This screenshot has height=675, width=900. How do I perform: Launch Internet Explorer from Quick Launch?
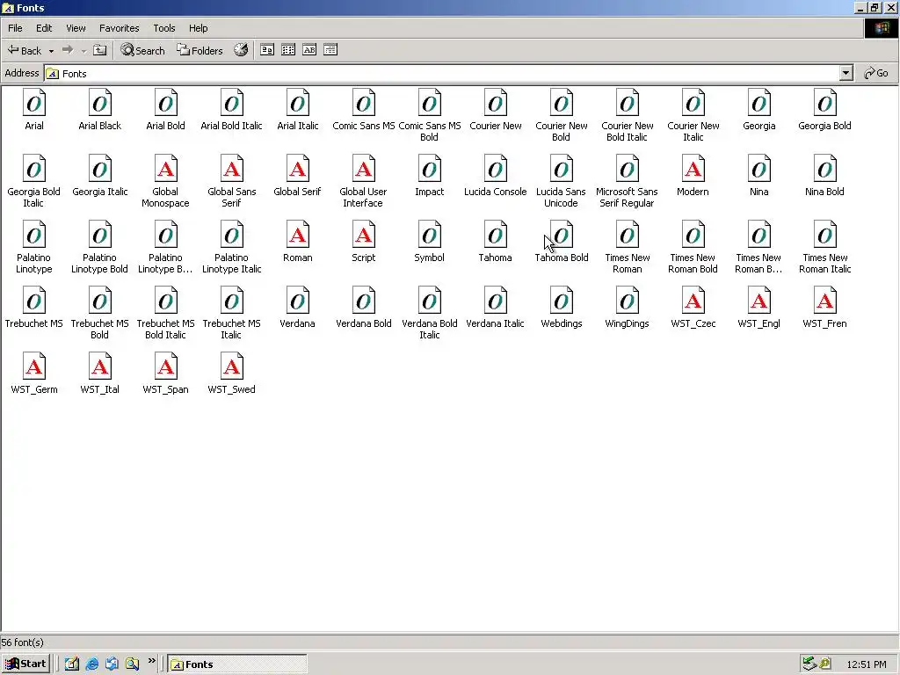[x=91, y=664]
